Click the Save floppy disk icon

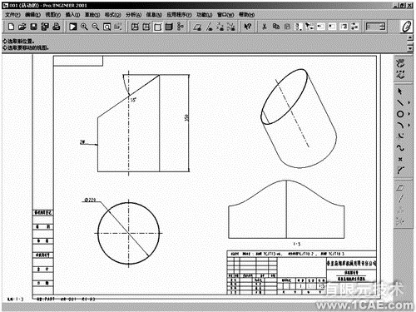33,27
